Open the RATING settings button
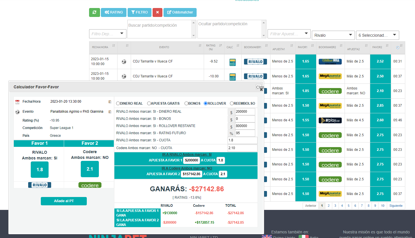 114,12
